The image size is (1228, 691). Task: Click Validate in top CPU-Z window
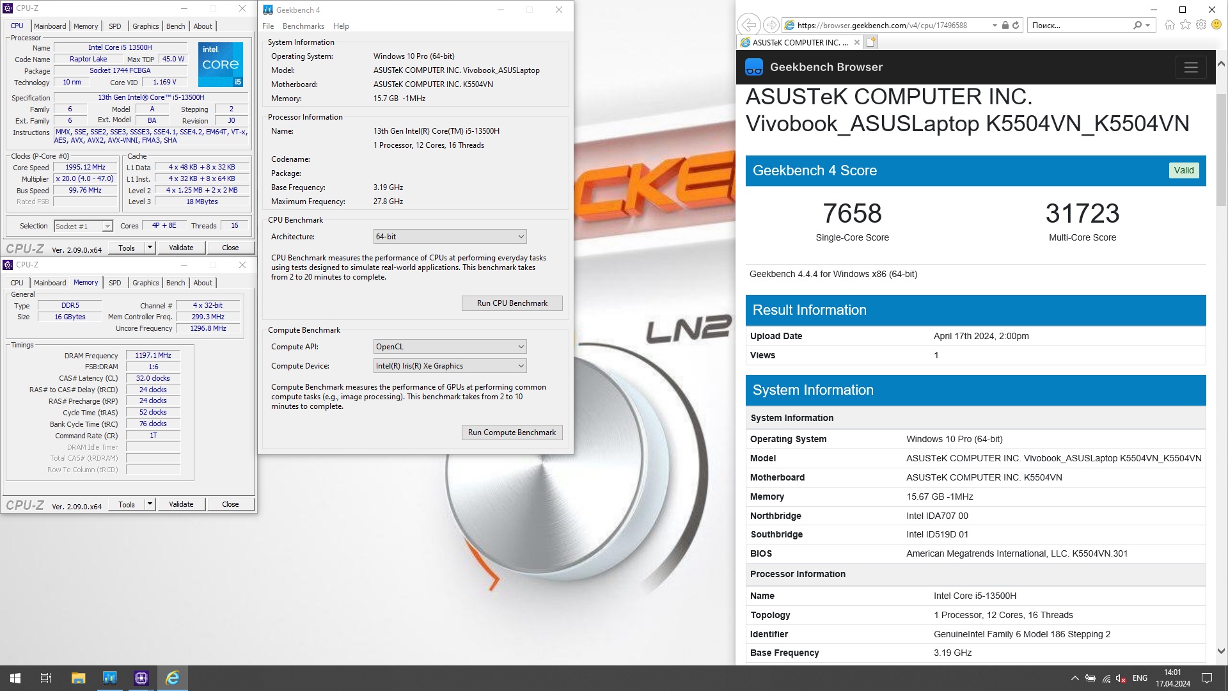pos(181,248)
